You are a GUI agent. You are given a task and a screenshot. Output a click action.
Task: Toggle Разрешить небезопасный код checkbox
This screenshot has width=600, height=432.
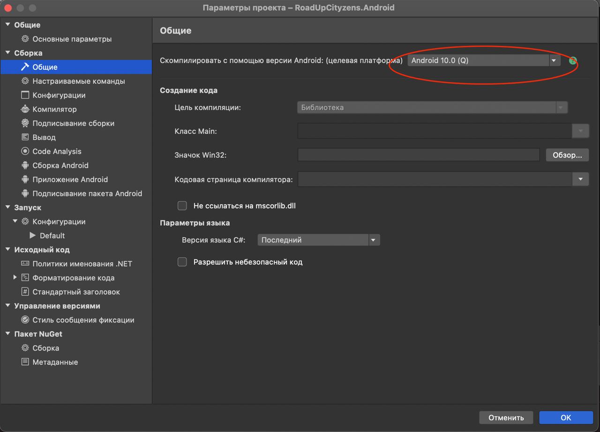point(182,262)
